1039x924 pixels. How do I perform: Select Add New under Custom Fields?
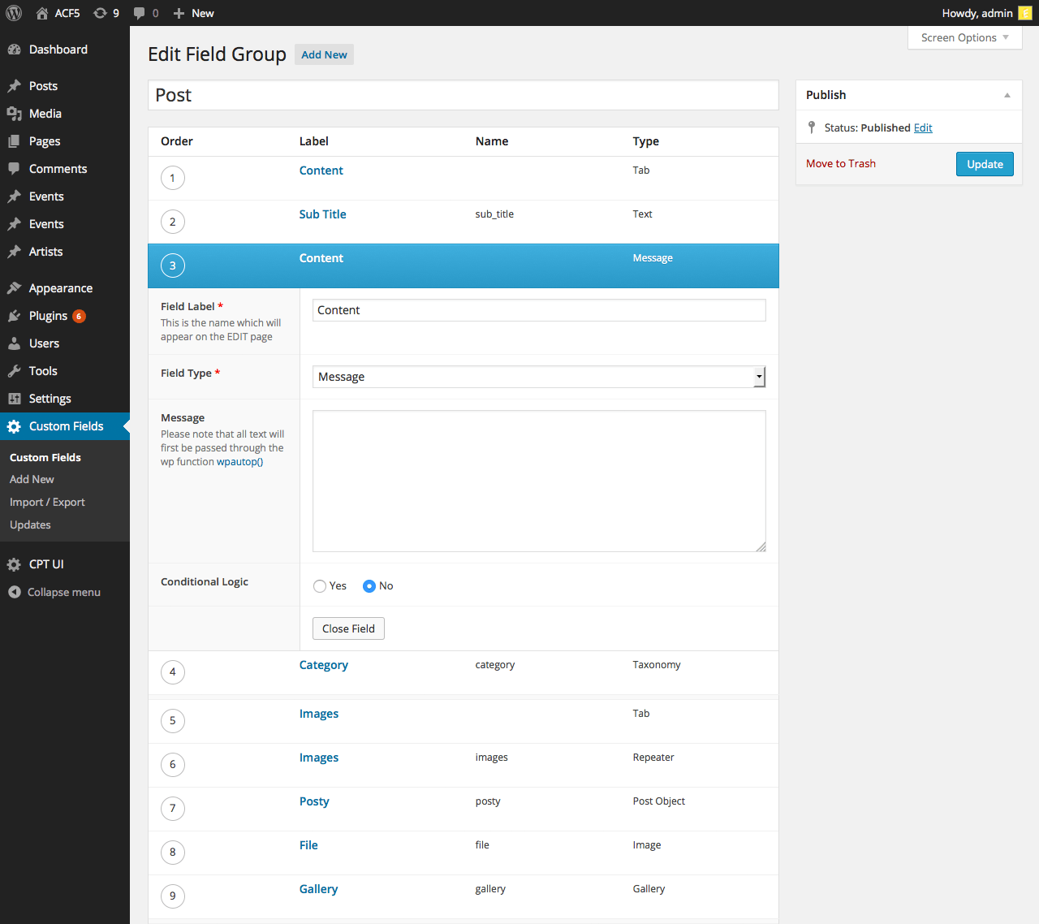pyautogui.click(x=31, y=479)
